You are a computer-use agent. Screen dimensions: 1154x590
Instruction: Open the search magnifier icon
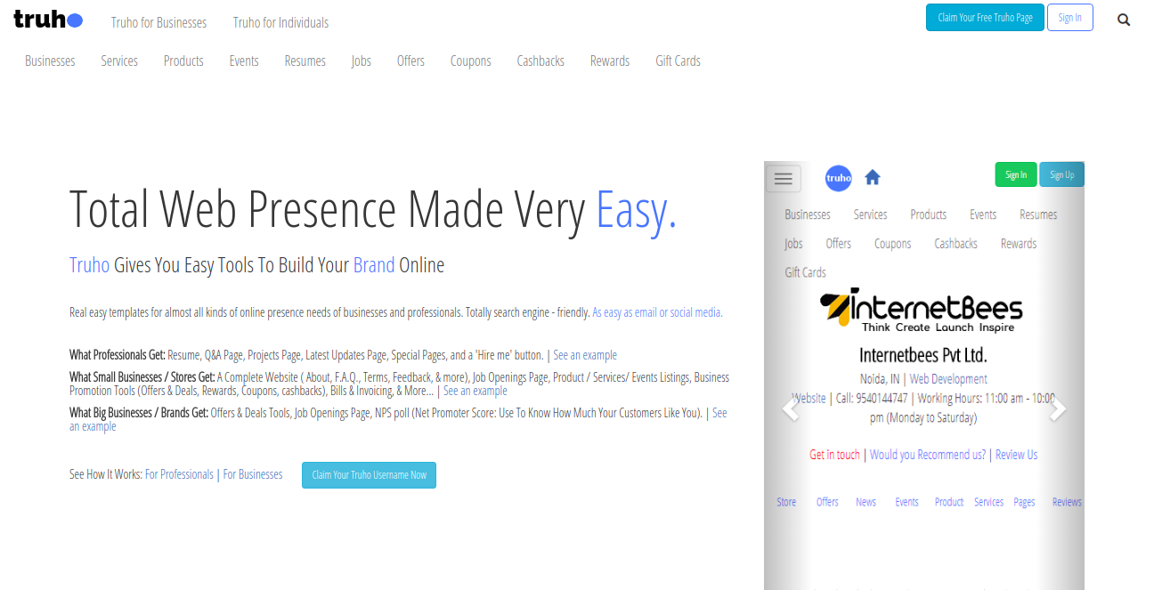[x=1124, y=20]
